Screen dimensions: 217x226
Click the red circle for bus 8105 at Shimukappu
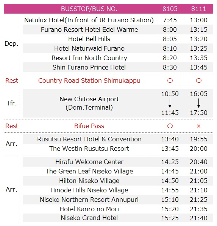(170, 80)
